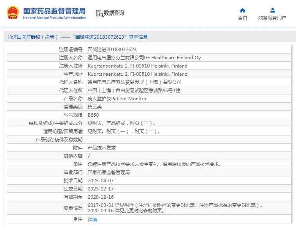The image size is (296, 226).
Task: Click the 2028-12-16 expiry date value
Action: [x=101, y=197]
